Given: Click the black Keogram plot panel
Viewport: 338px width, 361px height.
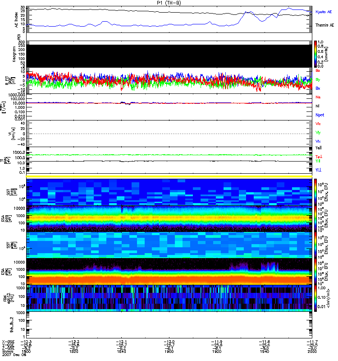Looking at the screenshot, I should (x=169, y=56).
